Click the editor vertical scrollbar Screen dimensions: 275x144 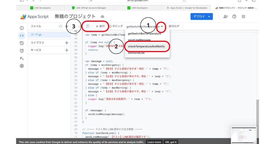(x=258, y=119)
